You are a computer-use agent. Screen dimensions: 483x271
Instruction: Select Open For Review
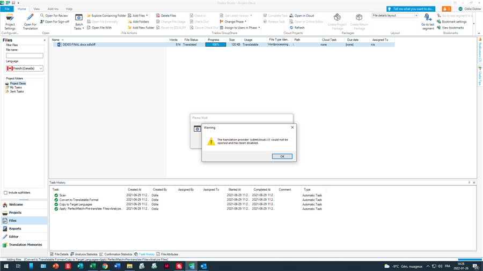[x=54, y=16]
